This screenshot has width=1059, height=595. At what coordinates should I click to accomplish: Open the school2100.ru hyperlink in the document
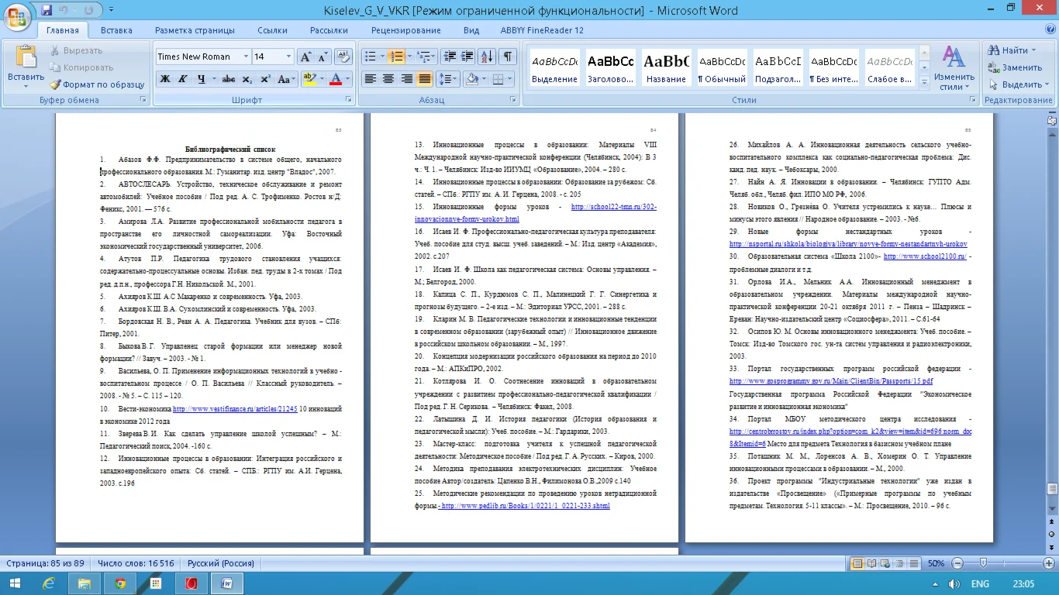point(925,256)
